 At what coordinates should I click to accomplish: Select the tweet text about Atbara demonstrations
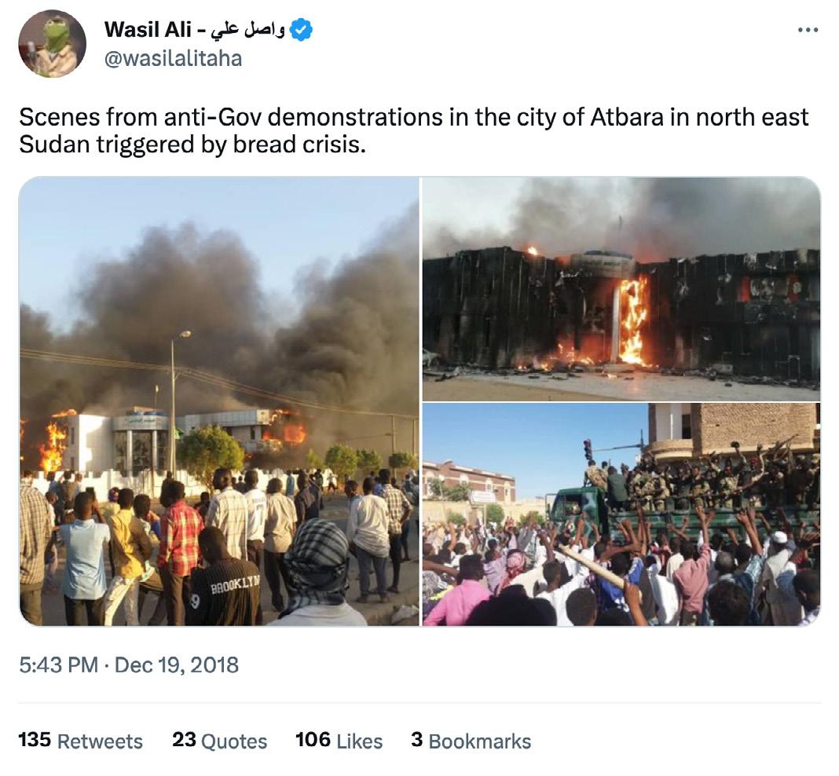pos(414,130)
